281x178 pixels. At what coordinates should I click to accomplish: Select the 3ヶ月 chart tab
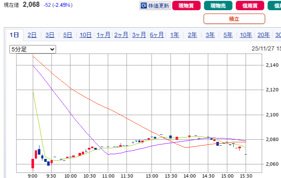139,35
